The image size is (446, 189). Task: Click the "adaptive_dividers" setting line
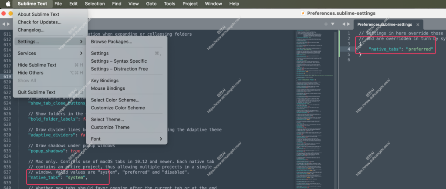[57, 135]
